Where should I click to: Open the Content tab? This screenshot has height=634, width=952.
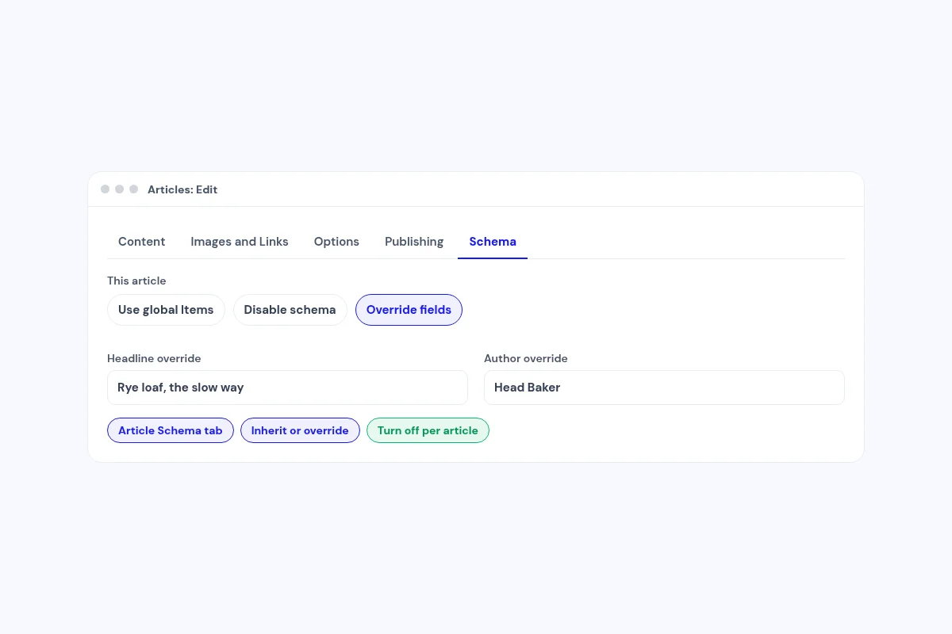(x=141, y=242)
